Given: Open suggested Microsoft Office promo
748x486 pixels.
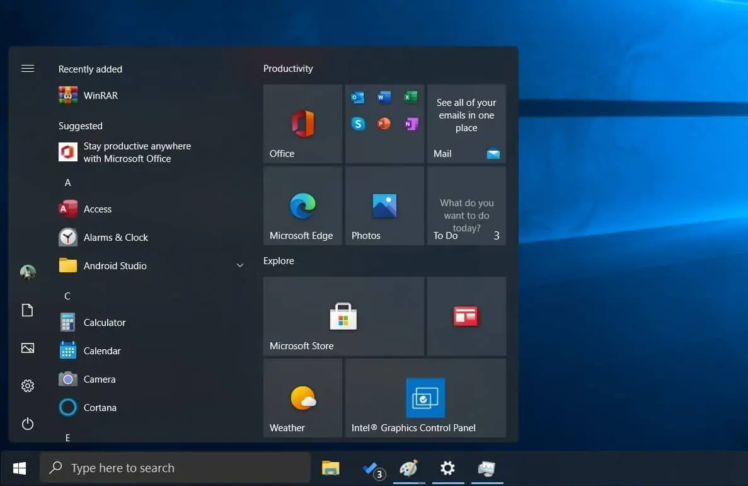Looking at the screenshot, I should (x=152, y=153).
